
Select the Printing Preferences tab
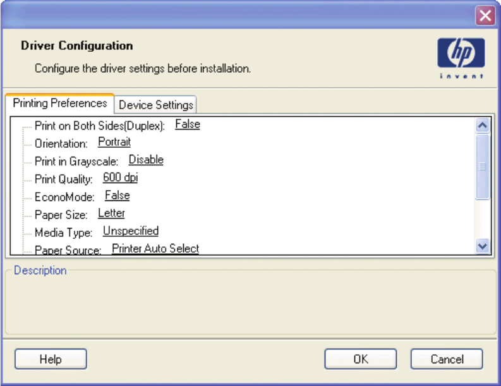(x=60, y=103)
